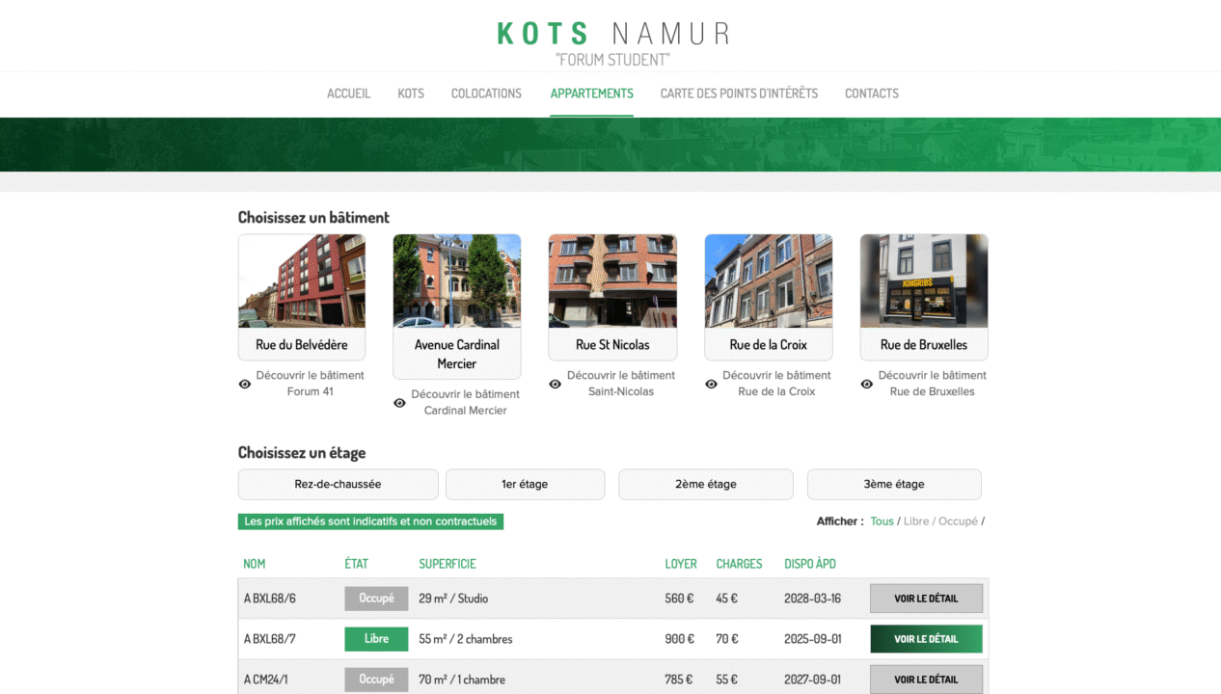Screen dimensions: 1221x694
Task: Select the Rue du Belvédère building photo
Action: point(302,281)
